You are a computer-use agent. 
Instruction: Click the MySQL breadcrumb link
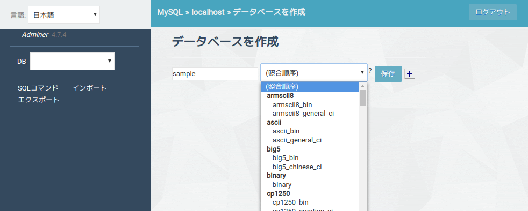(x=170, y=12)
